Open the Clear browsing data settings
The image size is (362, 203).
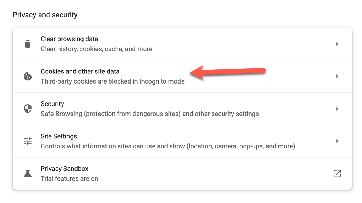(69, 39)
